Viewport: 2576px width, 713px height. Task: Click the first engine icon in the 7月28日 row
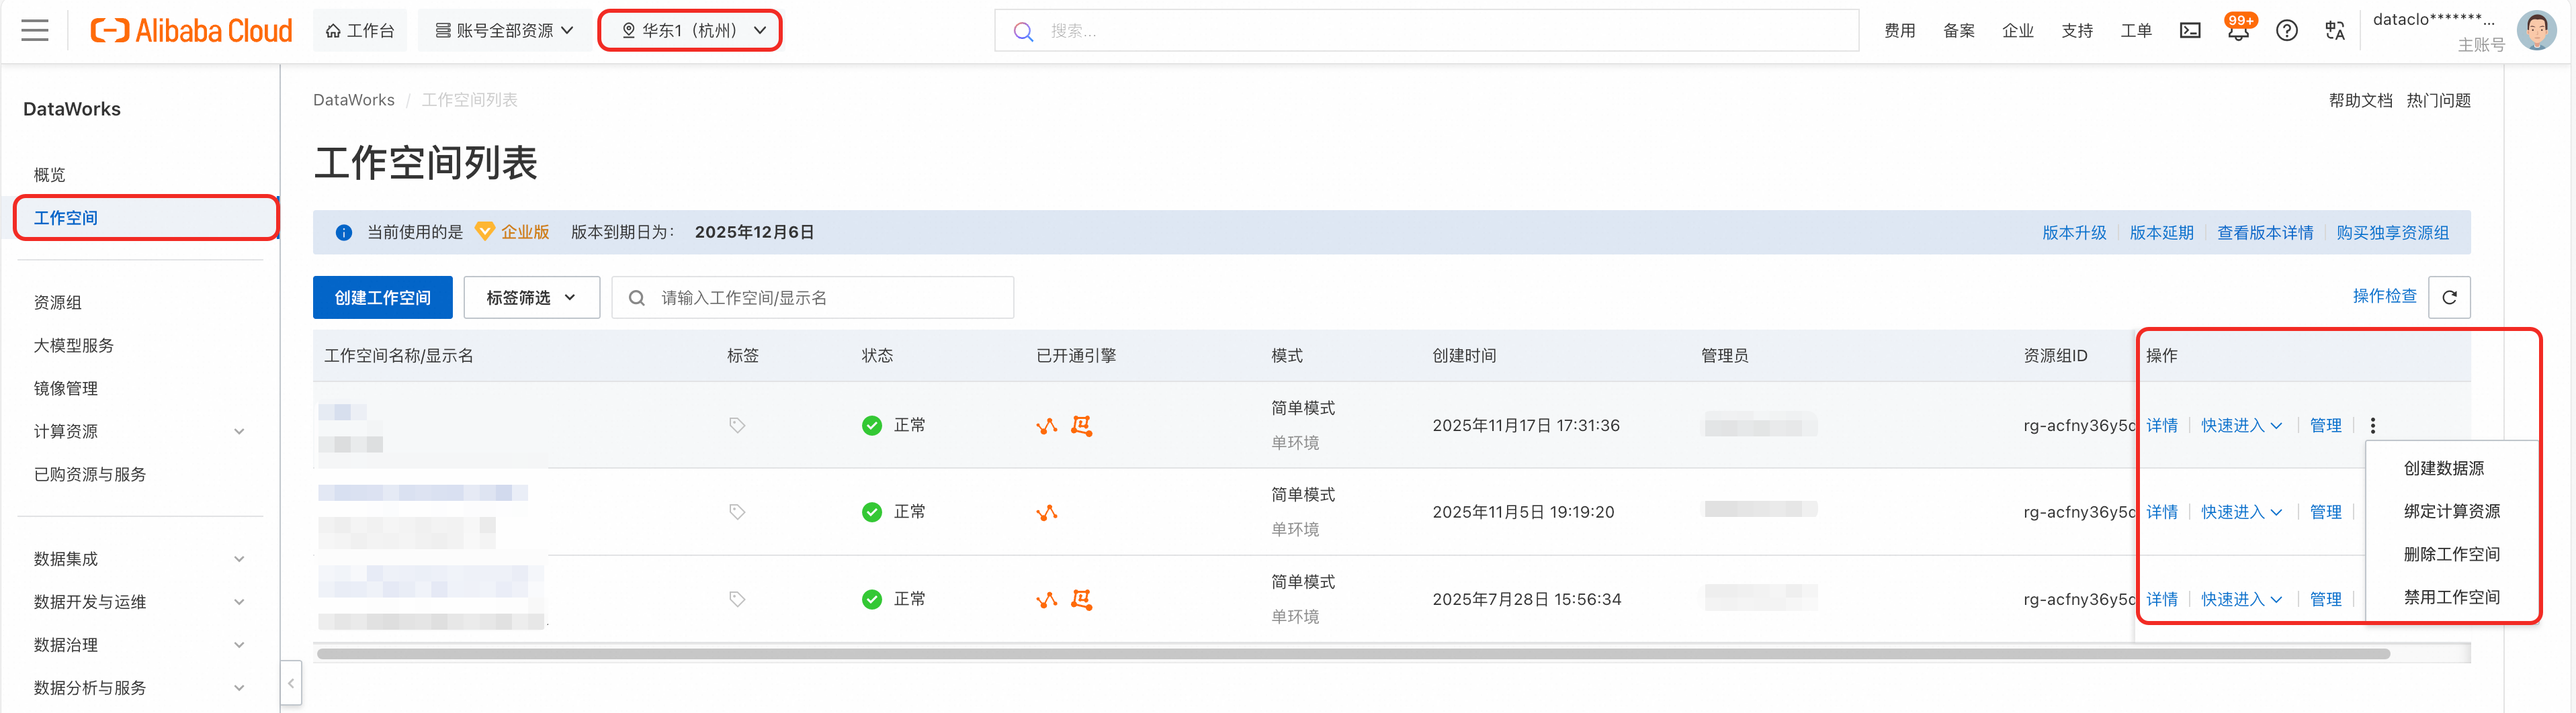click(x=1046, y=600)
